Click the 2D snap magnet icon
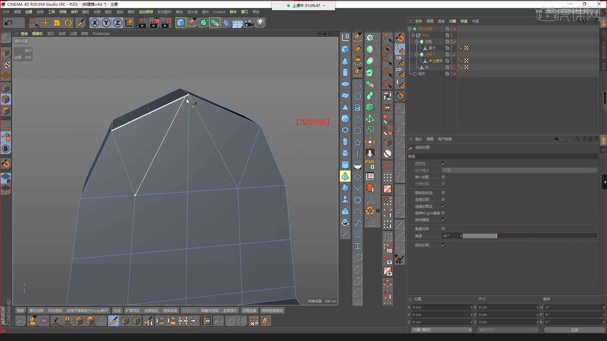 (x=400, y=72)
